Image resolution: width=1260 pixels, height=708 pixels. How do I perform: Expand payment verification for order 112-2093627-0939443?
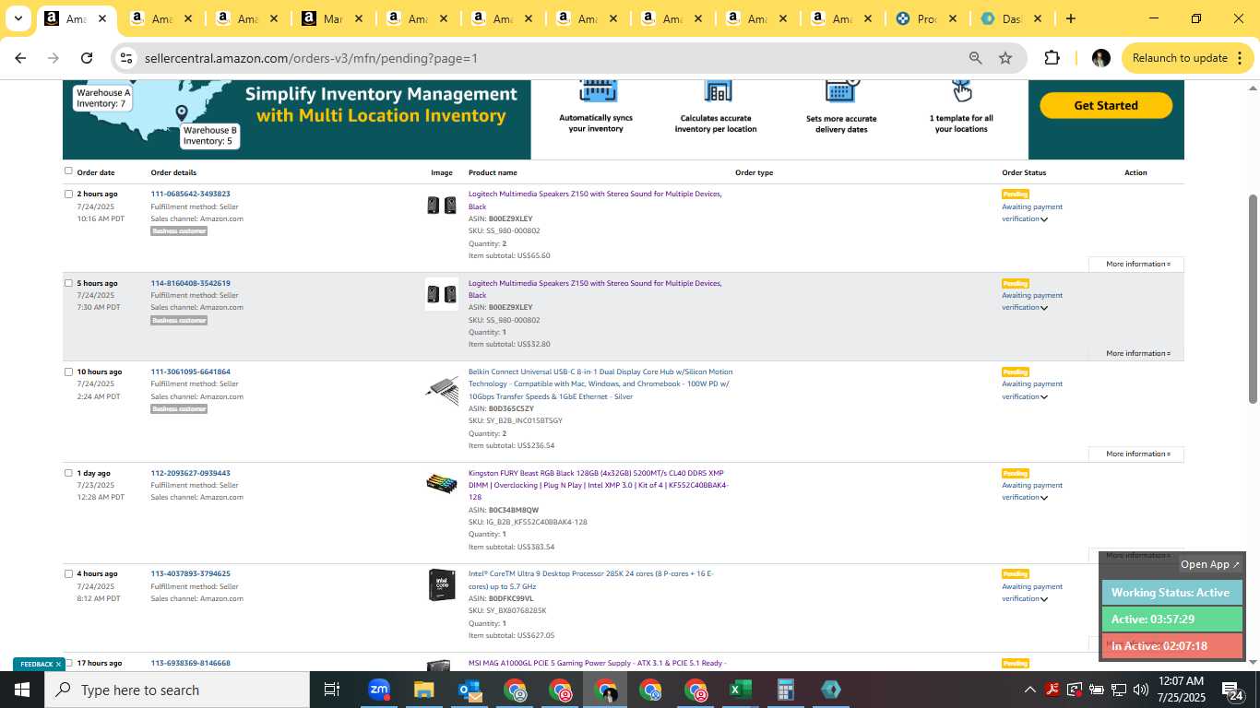click(x=1044, y=498)
